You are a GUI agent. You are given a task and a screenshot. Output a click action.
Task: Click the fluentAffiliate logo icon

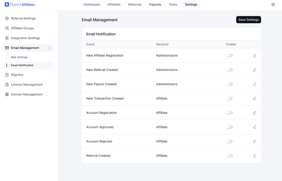[x=7, y=4]
